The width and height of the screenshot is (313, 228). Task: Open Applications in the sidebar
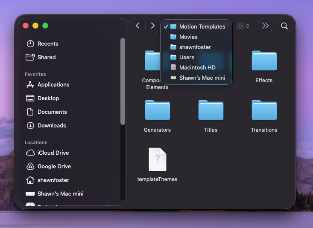pos(53,84)
